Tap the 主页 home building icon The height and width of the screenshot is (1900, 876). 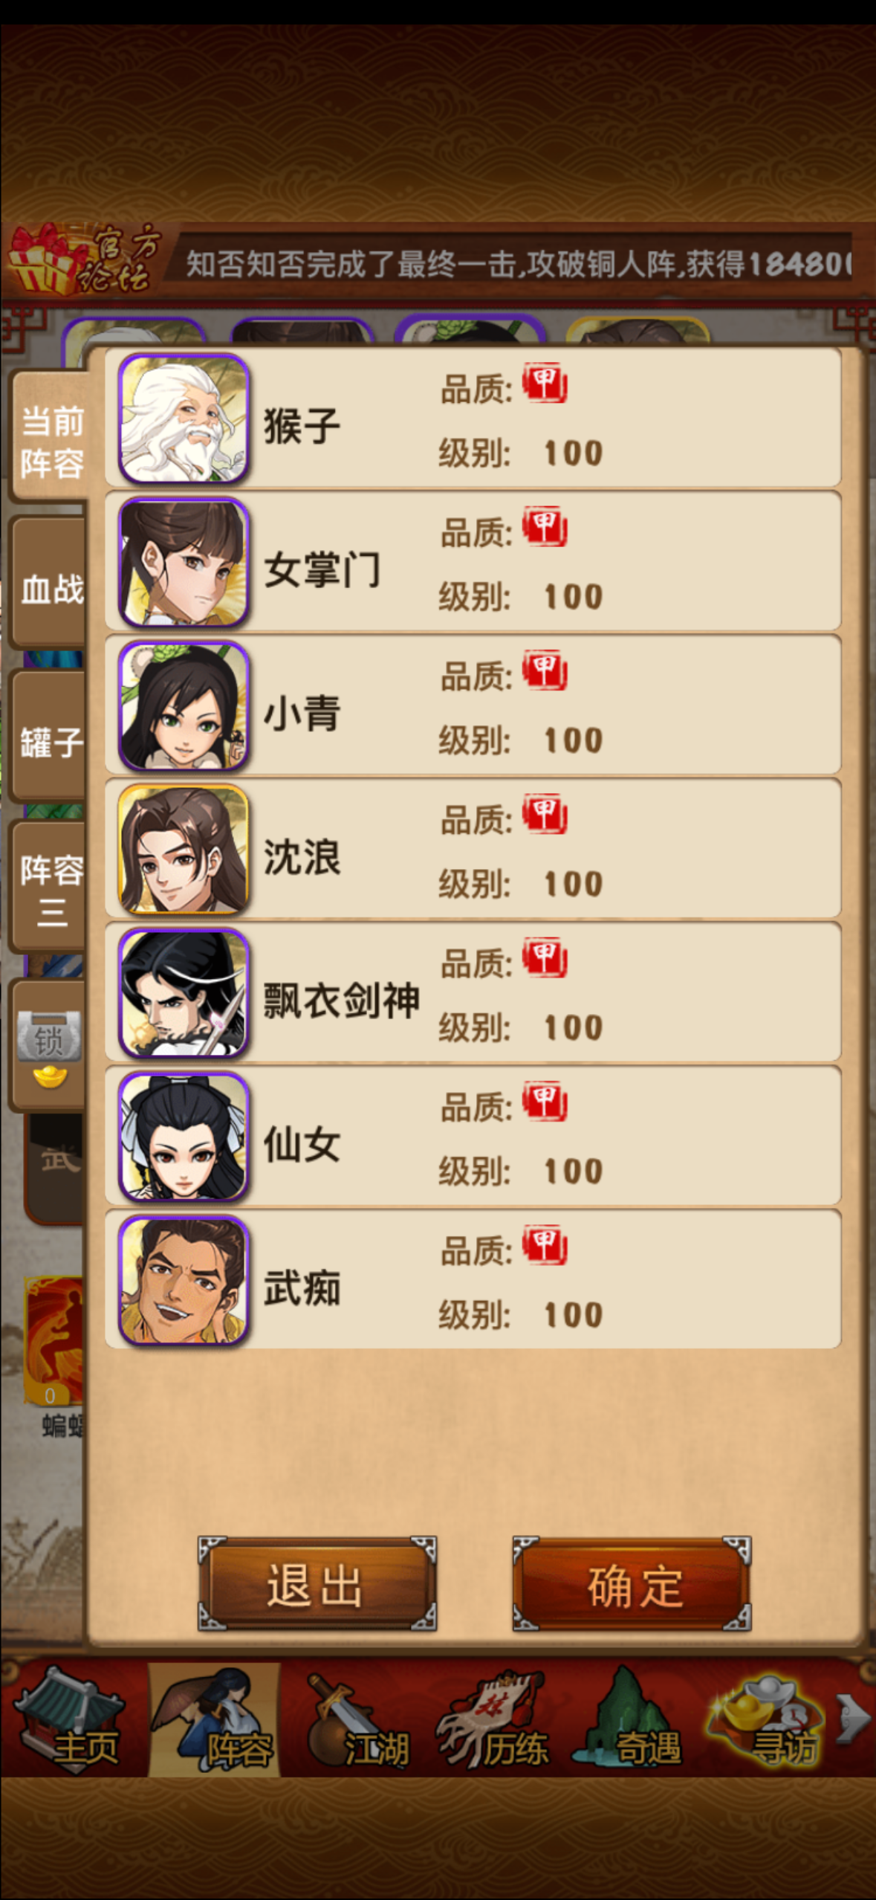[71, 1719]
